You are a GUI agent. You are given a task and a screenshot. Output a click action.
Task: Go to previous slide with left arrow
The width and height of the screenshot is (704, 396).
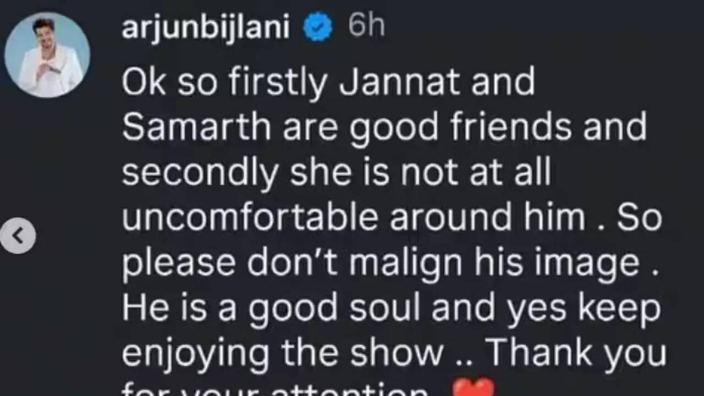(18, 236)
